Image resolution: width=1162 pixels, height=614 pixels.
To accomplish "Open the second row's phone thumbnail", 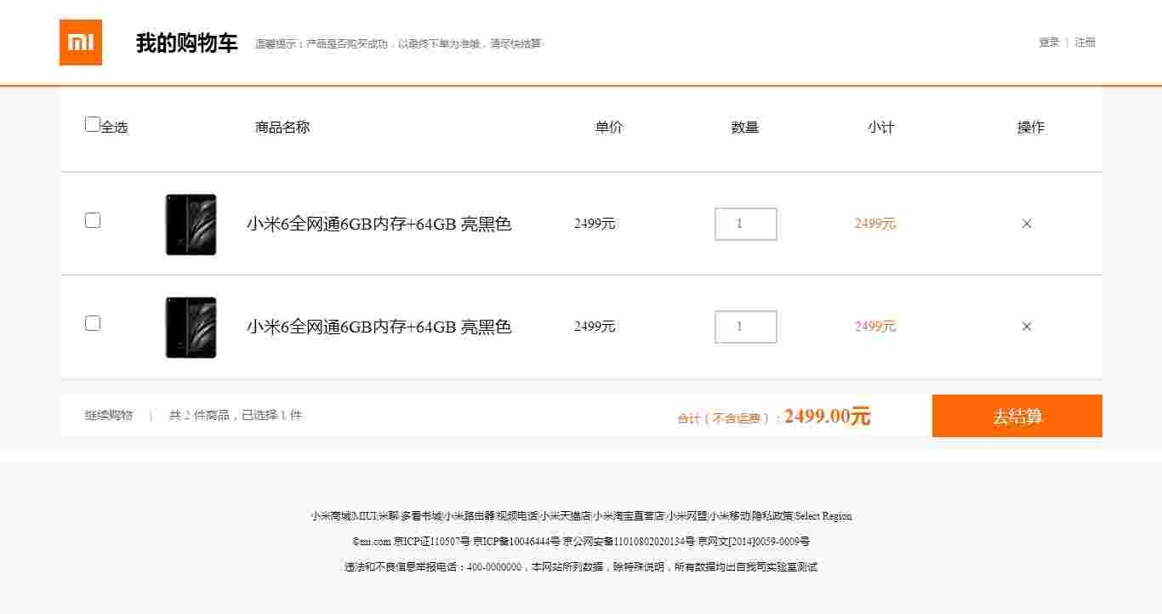I will [191, 327].
